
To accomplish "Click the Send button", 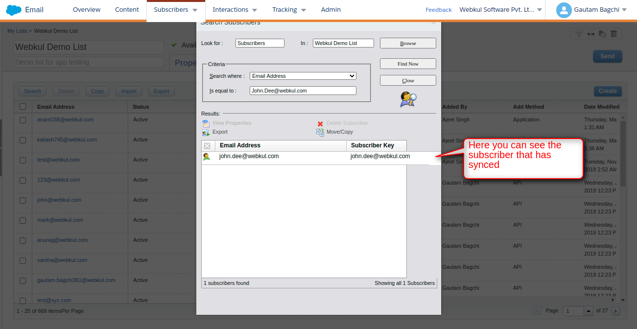I will click(x=608, y=56).
